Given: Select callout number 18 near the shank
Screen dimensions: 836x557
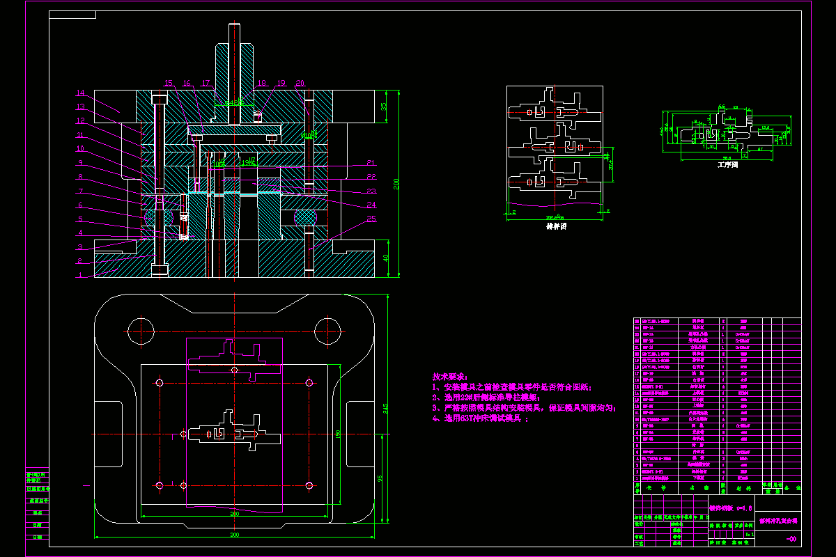Looking at the screenshot, I should click(262, 84).
